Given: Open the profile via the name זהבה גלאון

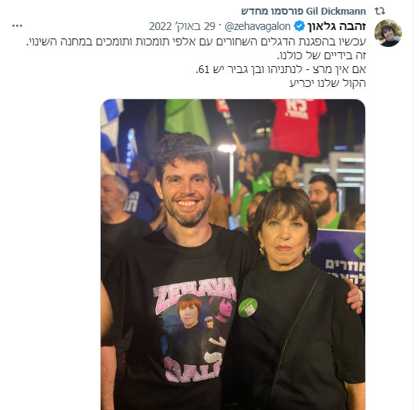Looking at the screenshot, I should coord(337,26).
